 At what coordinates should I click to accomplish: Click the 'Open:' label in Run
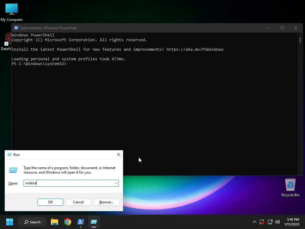(x=13, y=183)
